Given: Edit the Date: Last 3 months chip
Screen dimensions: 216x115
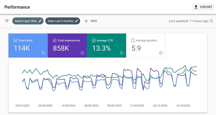Looking at the screenshot, I should [x=63, y=21].
